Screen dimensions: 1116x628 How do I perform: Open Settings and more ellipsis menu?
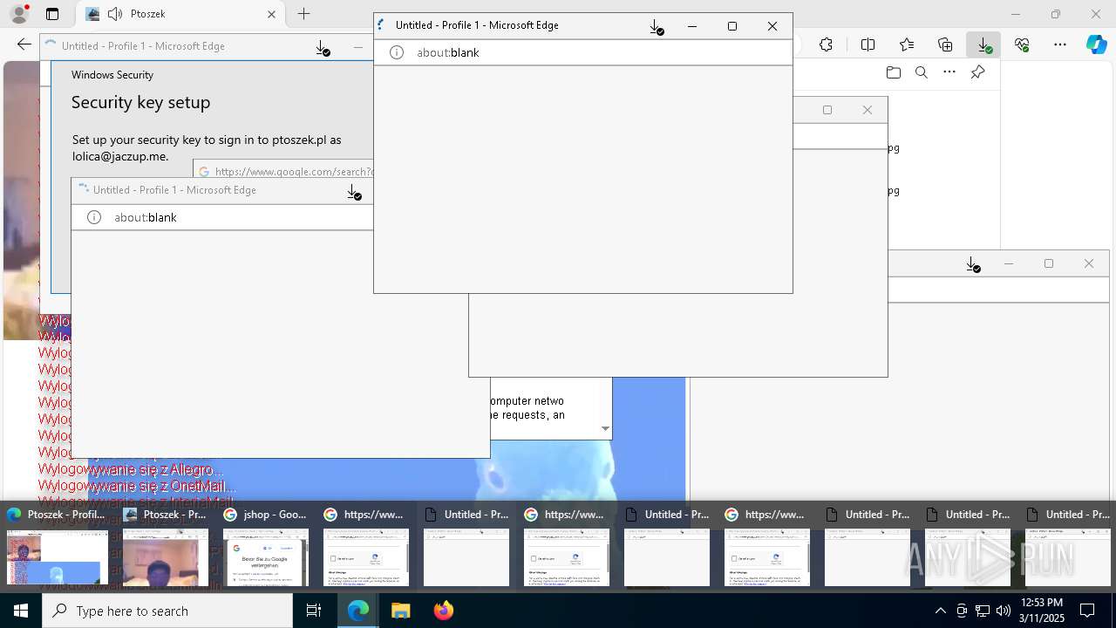click(1060, 44)
